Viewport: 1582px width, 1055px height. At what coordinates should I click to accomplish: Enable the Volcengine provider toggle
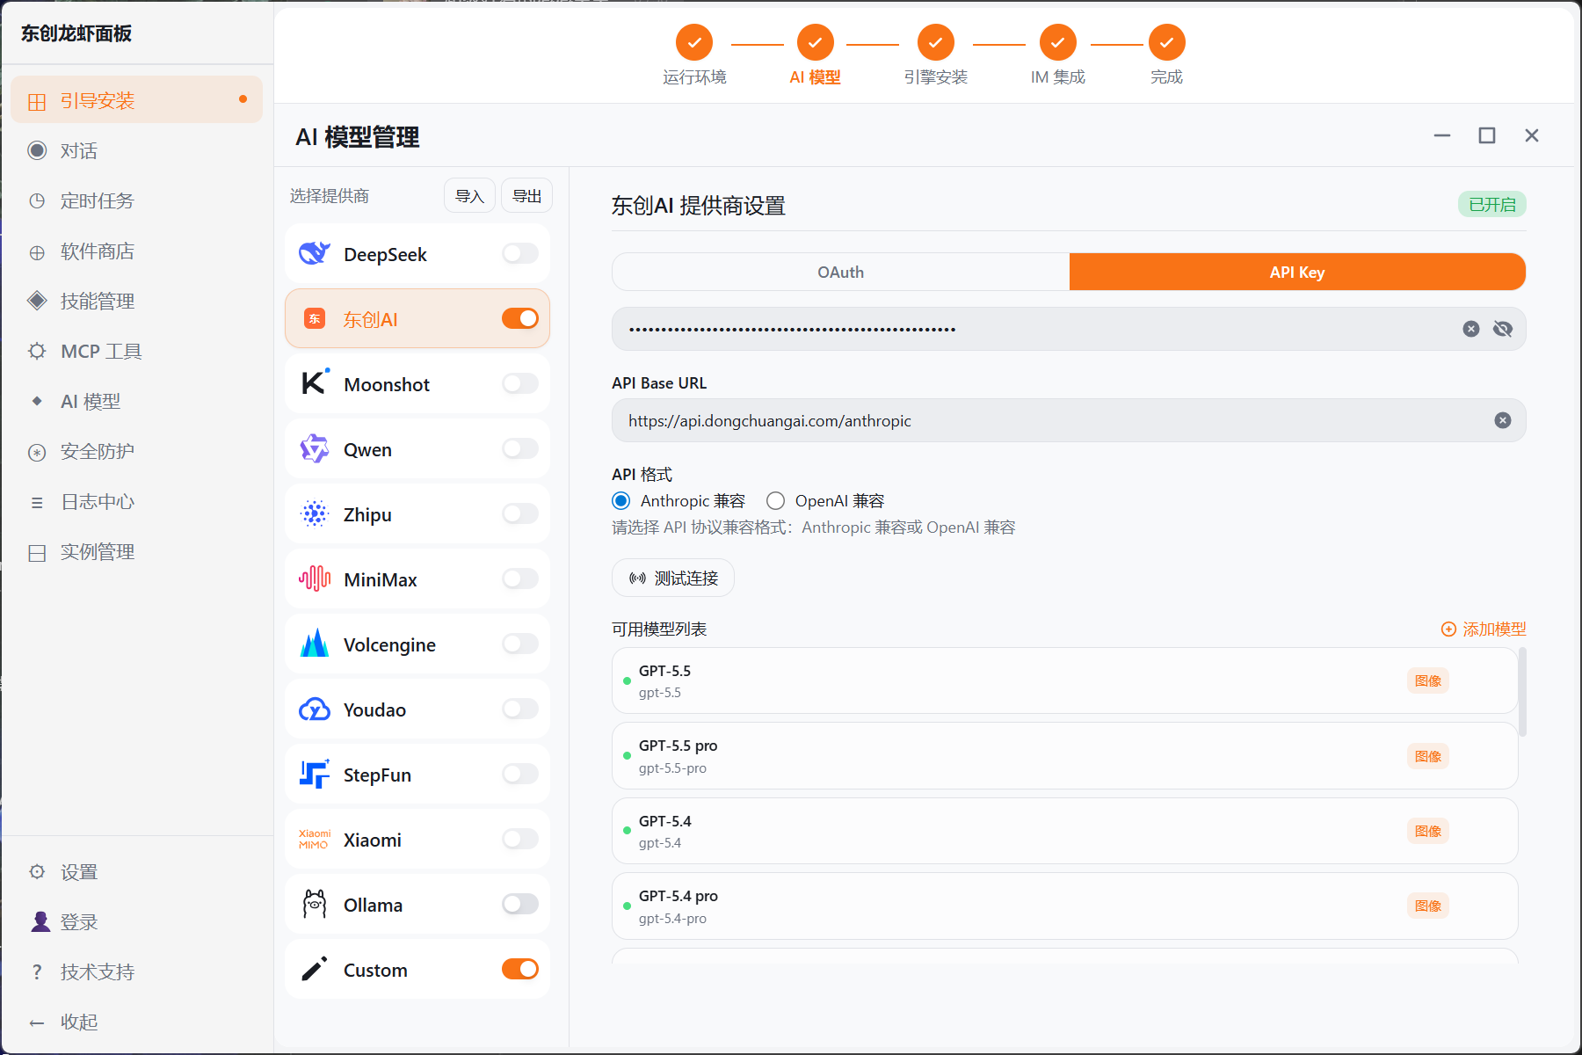tap(520, 644)
